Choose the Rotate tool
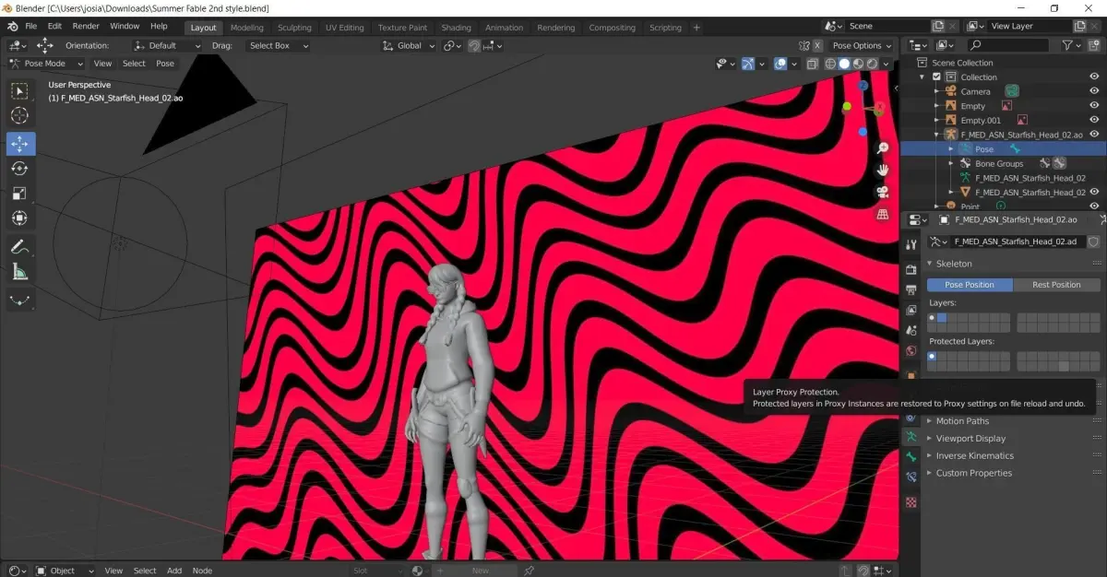The width and height of the screenshot is (1107, 577). coord(20,169)
